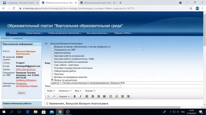Select 'Вопросы по метод. обеспечению и тестам' recipient

coord(52,47)
